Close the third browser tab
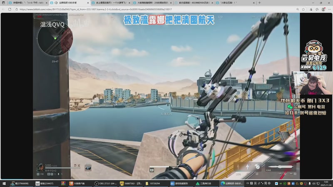The image size is (333, 187). click(x=129, y=3)
